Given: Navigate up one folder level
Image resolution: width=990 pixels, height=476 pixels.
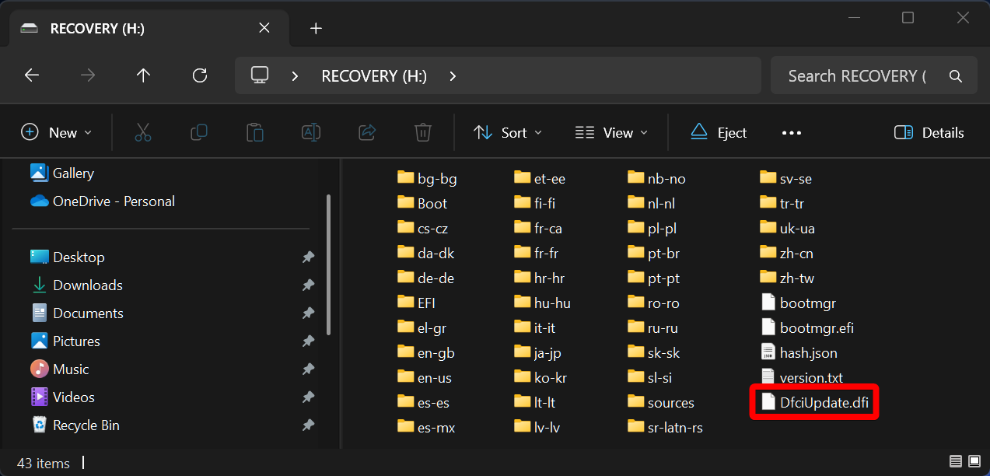Looking at the screenshot, I should [143, 75].
